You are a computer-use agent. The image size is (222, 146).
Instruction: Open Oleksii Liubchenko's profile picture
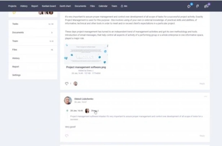click(68, 101)
